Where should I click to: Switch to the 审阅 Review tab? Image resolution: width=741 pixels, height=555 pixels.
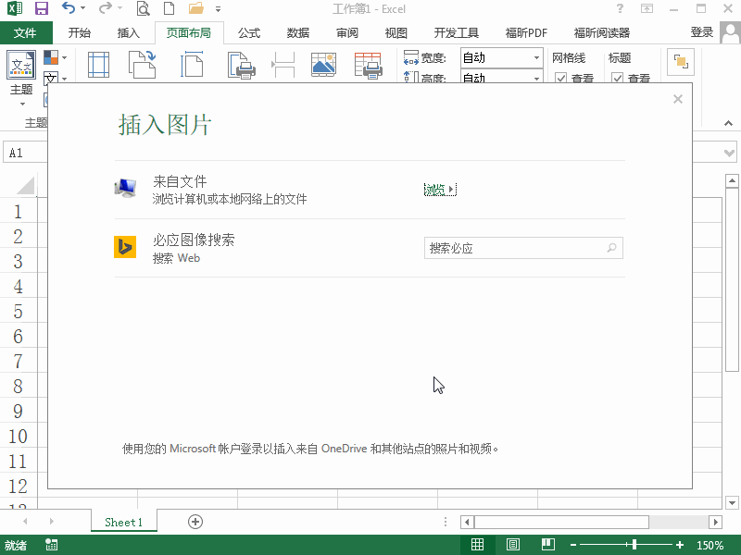click(x=346, y=32)
